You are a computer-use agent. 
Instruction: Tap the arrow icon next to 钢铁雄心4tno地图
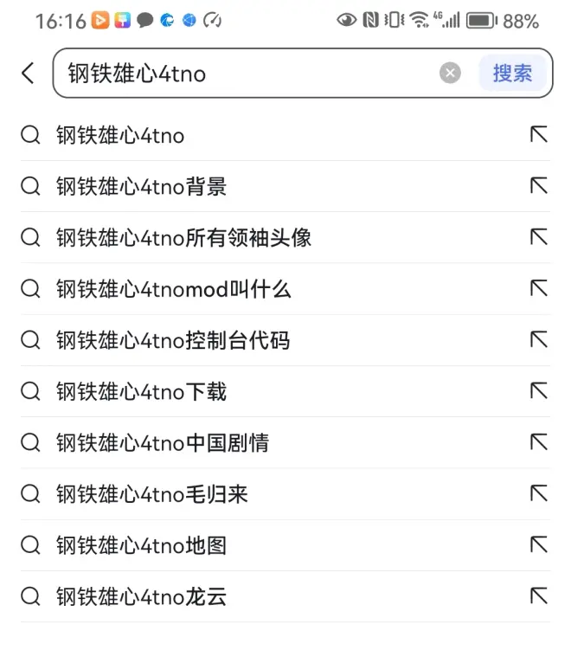coord(539,545)
